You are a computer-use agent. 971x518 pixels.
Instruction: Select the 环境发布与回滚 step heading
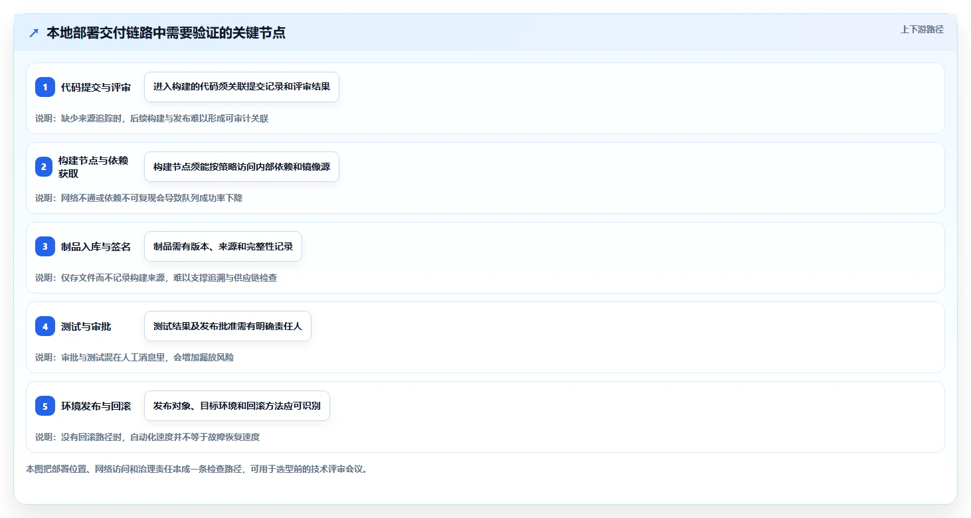[x=96, y=406]
